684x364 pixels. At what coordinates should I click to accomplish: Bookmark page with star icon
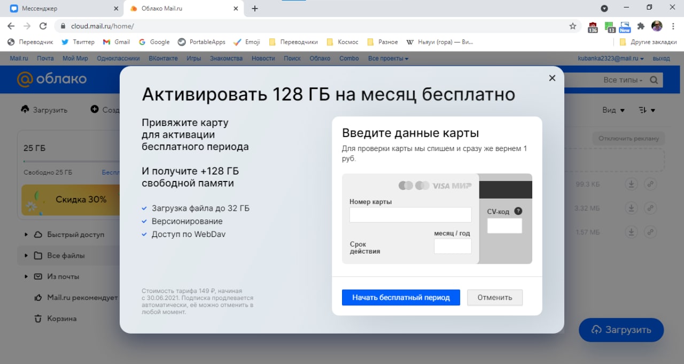(573, 26)
